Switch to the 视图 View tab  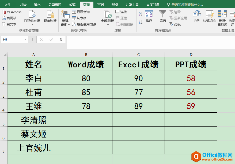(115, 5)
